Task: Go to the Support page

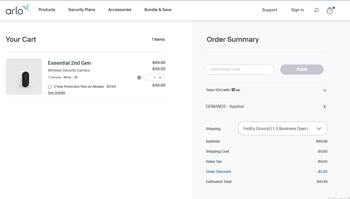Action: (x=269, y=10)
